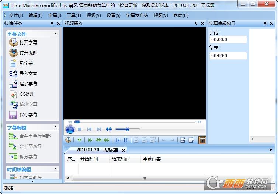This screenshot has width=278, height=194.
Task: Pin the 字幕编辑窗口 panel
Action: click(265, 23)
